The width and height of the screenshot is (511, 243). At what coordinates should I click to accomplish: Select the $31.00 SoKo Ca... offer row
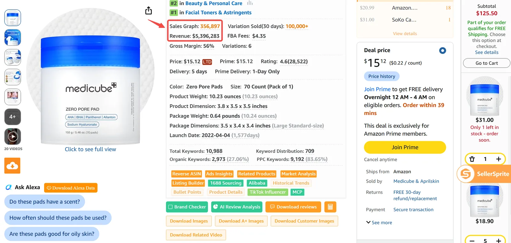coord(405,20)
